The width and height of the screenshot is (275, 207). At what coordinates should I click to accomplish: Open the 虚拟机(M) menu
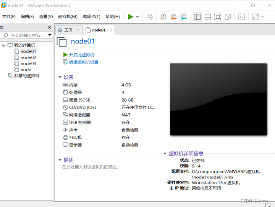(68, 17)
